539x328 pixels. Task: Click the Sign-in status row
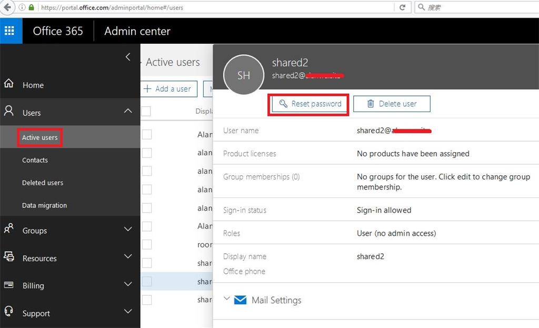point(376,210)
